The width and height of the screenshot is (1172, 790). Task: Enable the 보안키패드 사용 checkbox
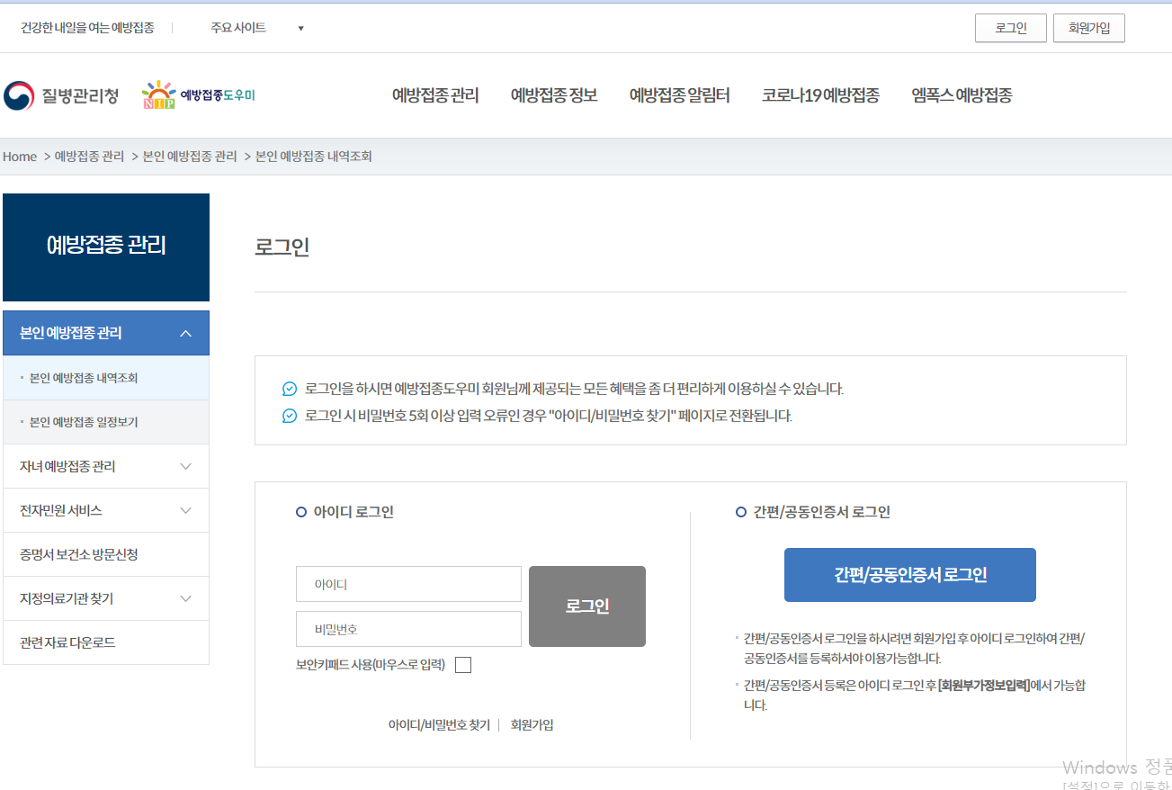(x=463, y=665)
